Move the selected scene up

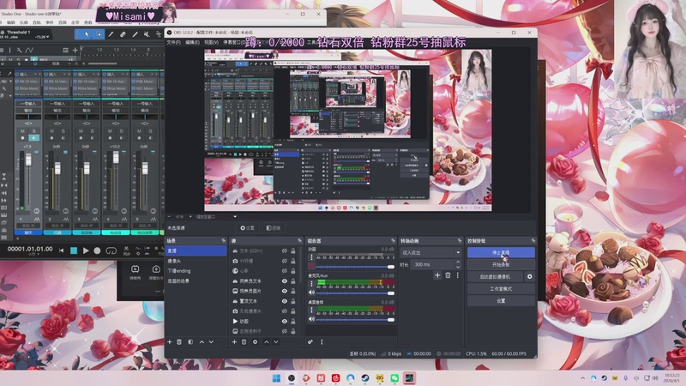tap(202, 341)
